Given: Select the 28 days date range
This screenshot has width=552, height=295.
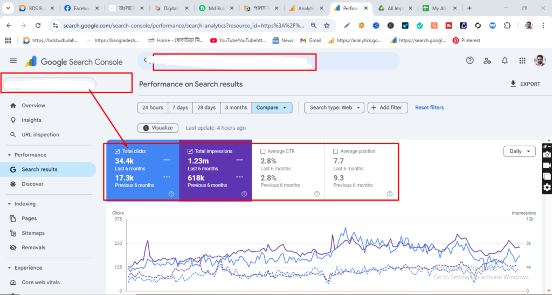Looking at the screenshot, I should pyautogui.click(x=206, y=108).
